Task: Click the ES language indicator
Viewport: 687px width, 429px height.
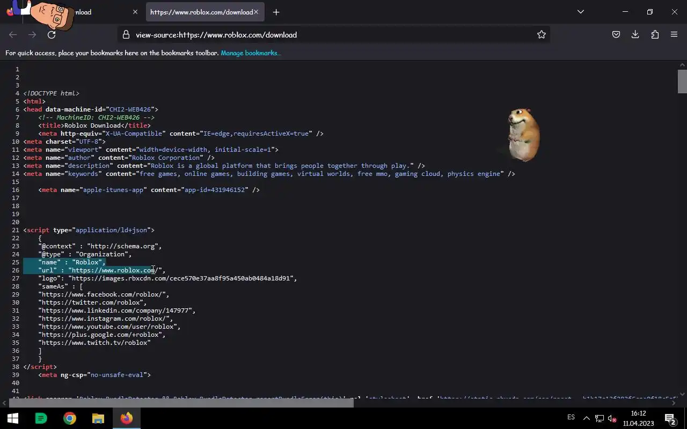Action: tap(571, 418)
